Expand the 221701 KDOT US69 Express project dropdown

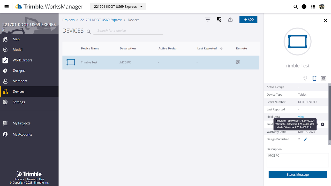coord(118,6)
